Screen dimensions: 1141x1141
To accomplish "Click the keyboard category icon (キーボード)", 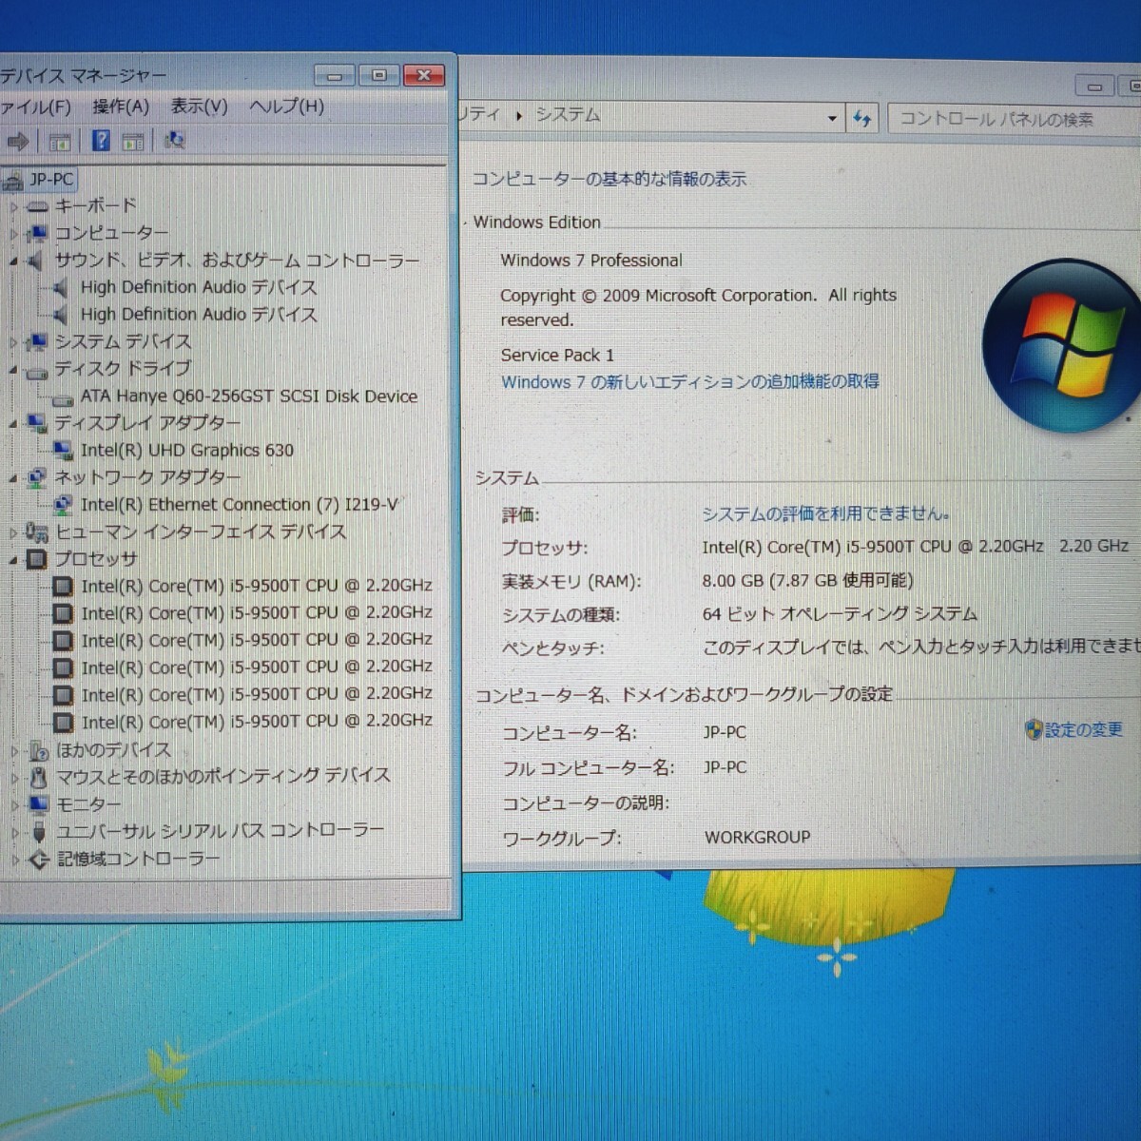I will point(37,206).
